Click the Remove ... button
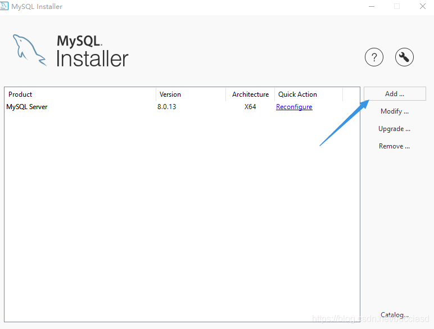The height and width of the screenshot is (329, 434). [395, 146]
